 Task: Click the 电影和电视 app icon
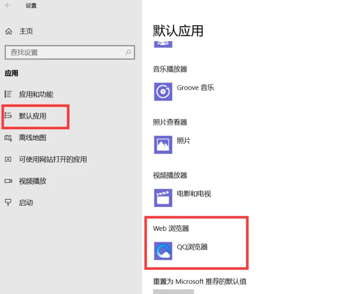tap(163, 198)
